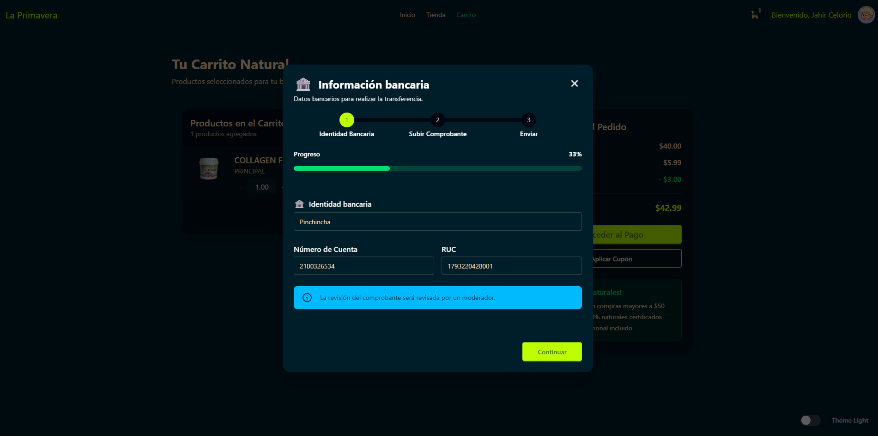
Task: Click the user avatar in top right
Action: 866,15
